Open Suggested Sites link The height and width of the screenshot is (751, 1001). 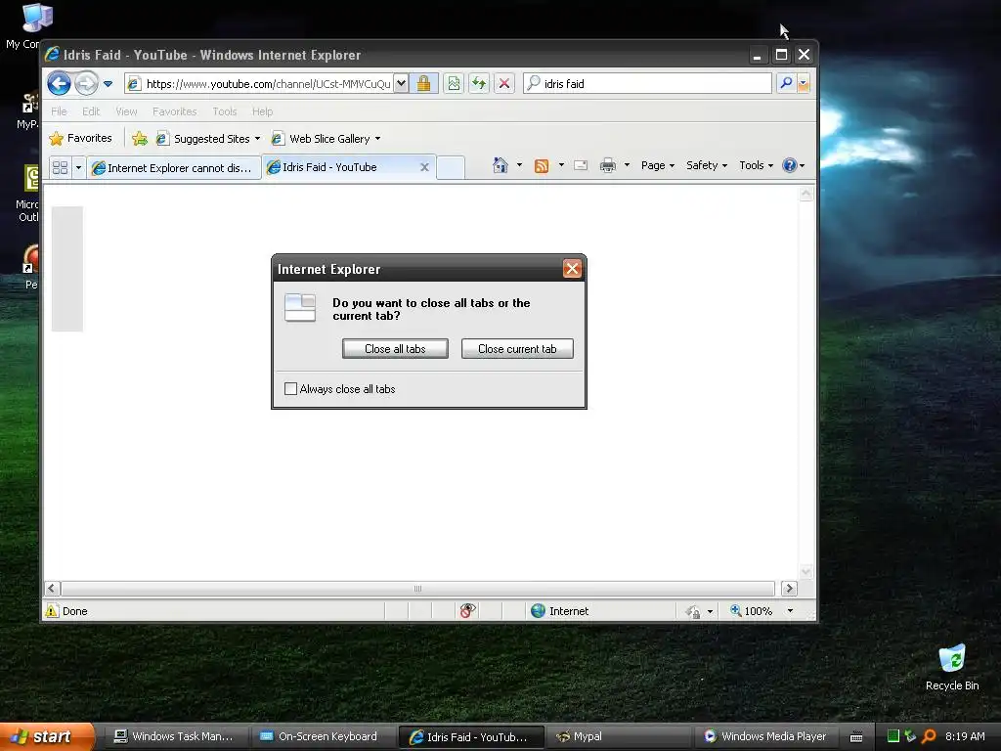click(203, 139)
